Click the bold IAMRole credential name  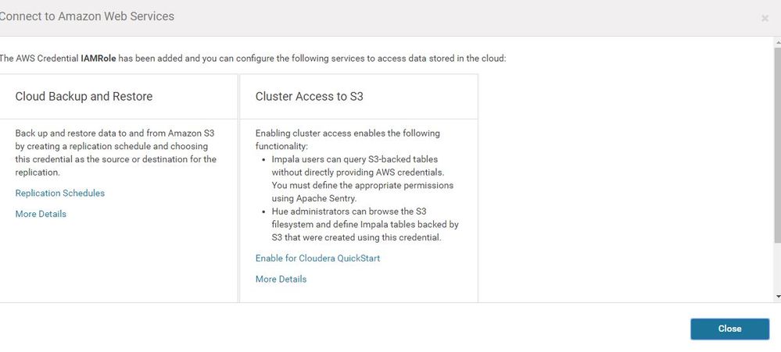[x=99, y=58]
